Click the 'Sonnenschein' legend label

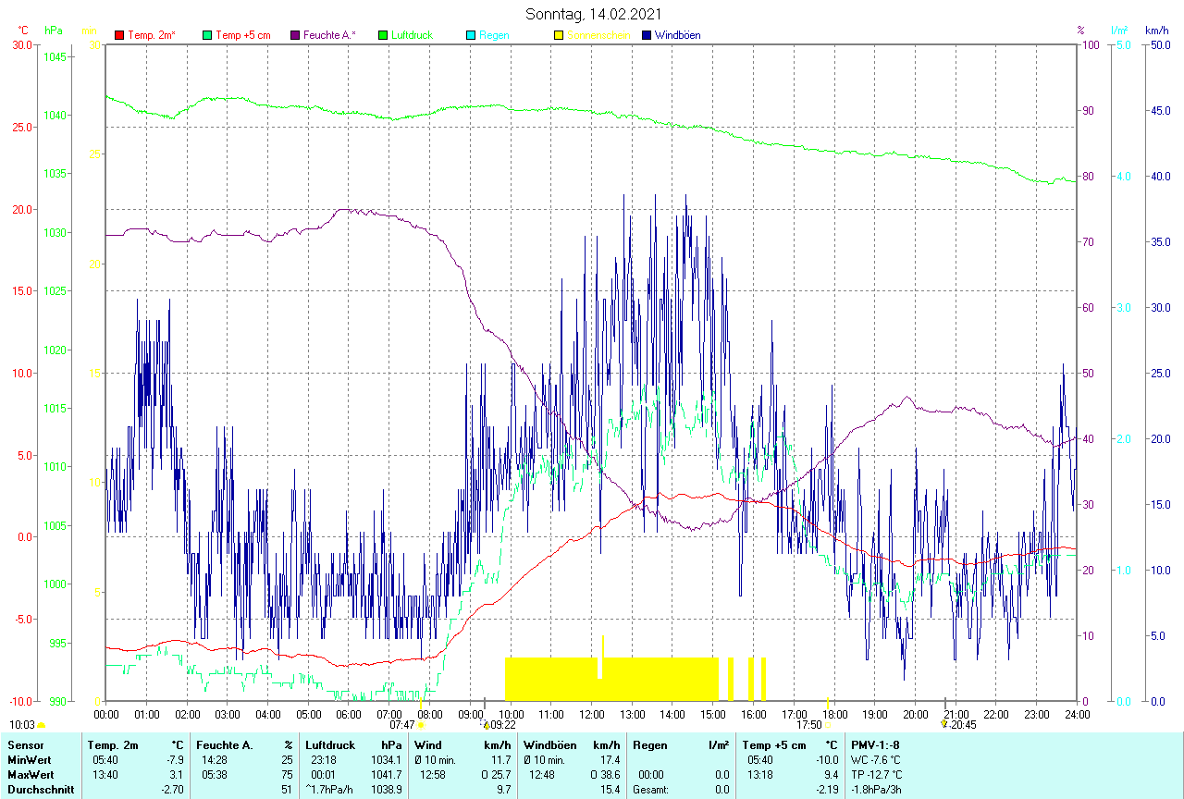[x=598, y=35]
